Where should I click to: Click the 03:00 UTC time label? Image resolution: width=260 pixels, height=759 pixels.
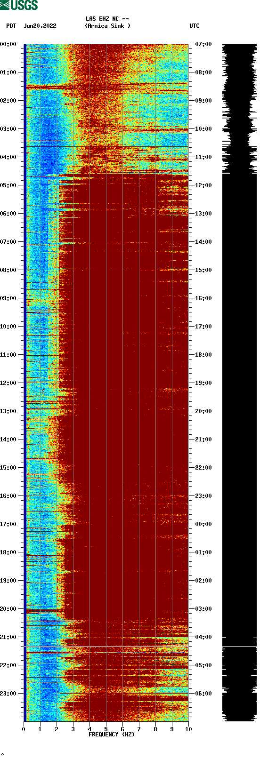coord(203,609)
